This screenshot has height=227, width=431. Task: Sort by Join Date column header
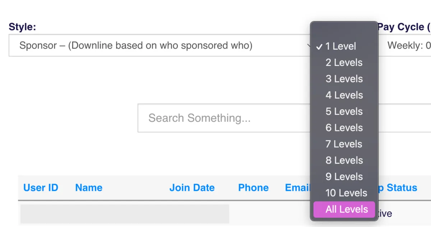pyautogui.click(x=192, y=188)
